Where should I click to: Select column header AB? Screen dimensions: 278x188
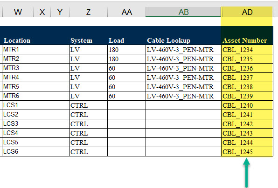point(183,12)
